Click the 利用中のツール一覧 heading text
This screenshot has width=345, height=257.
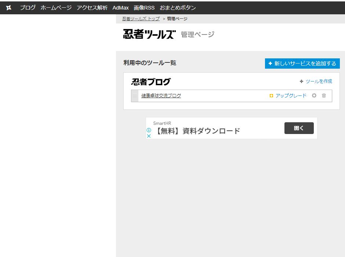tap(150, 63)
